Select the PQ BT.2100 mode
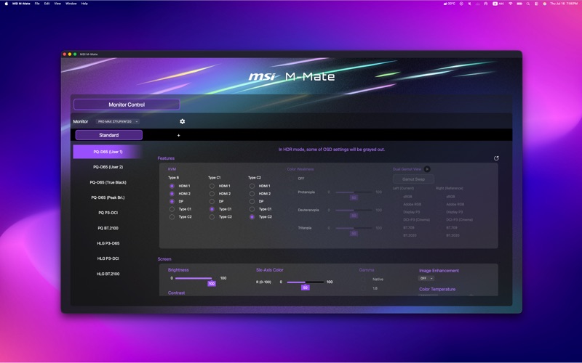 pos(108,228)
